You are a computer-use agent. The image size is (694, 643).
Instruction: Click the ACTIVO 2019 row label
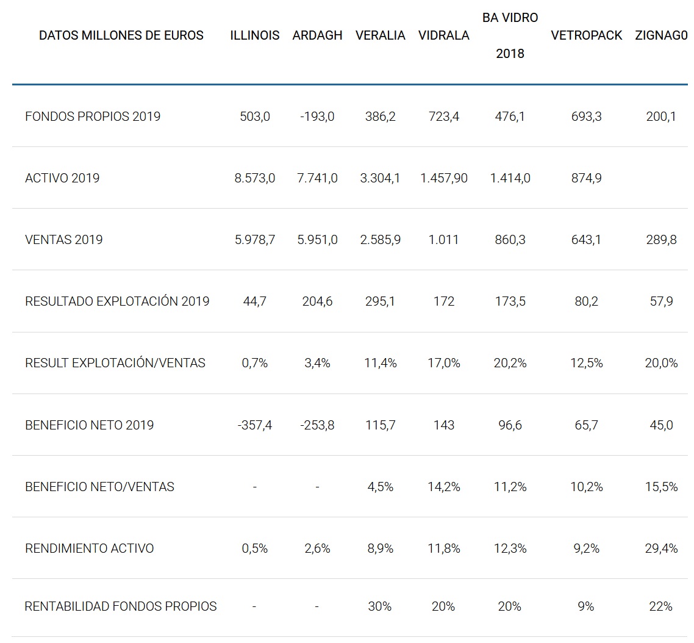(x=62, y=178)
